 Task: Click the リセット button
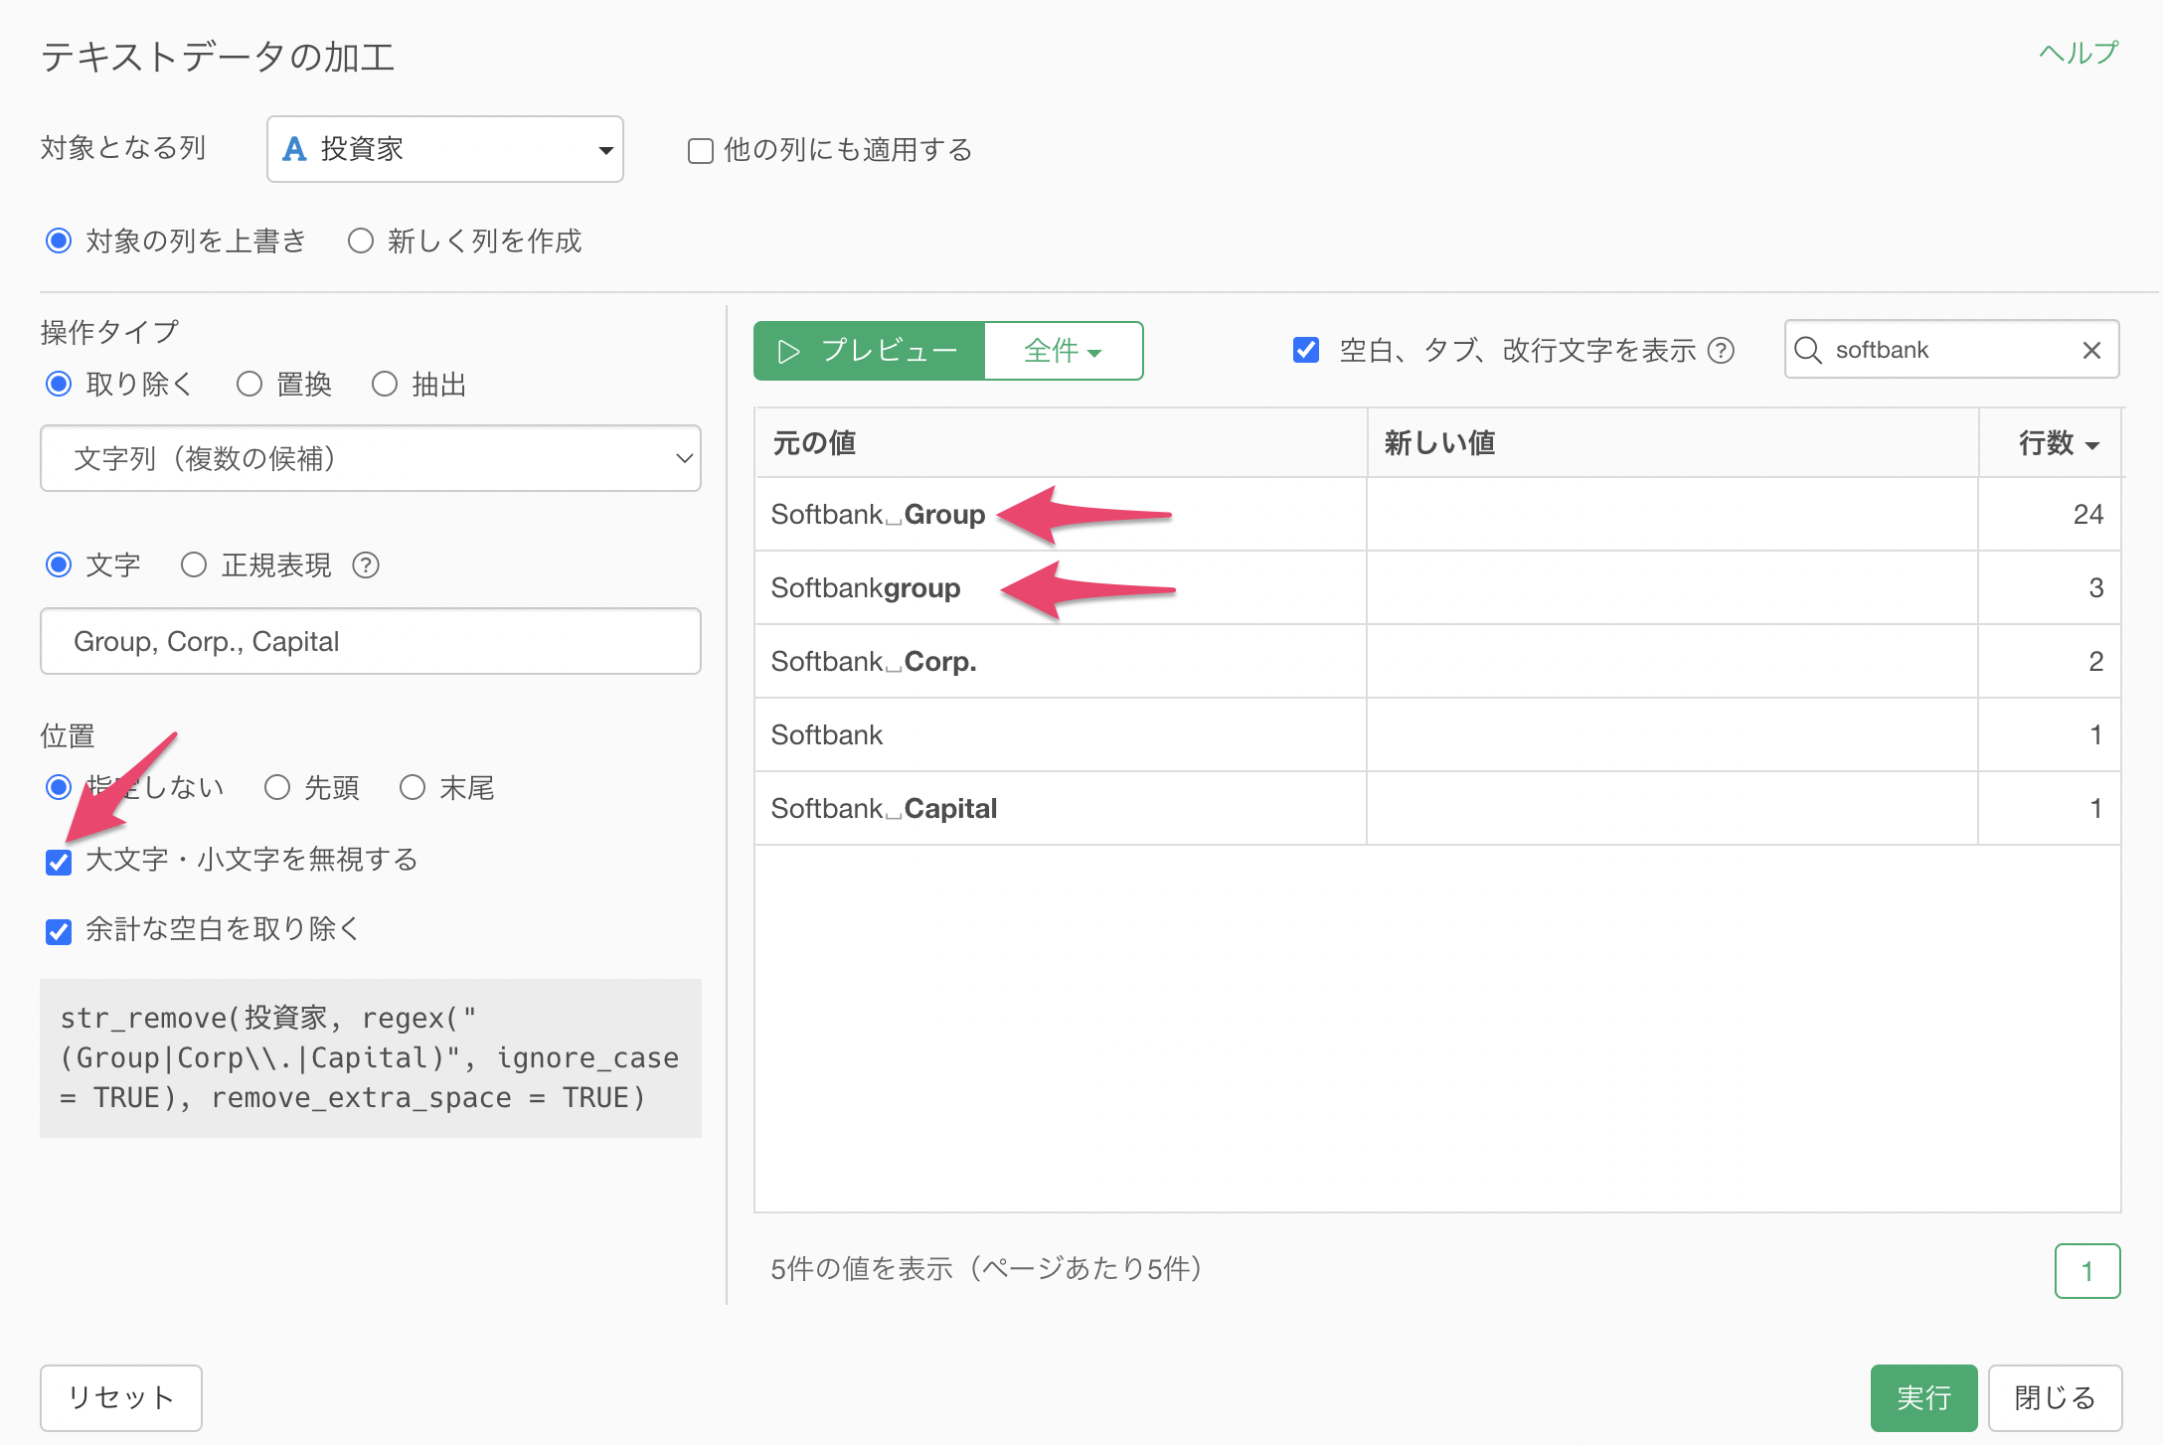pos(121,1397)
